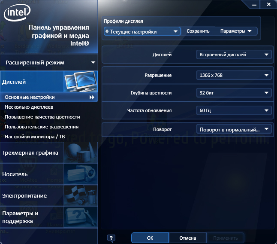This screenshot has height=244, width=277.
Task: Open Повышение качества цветности settings
Action: pyautogui.click(x=42, y=117)
